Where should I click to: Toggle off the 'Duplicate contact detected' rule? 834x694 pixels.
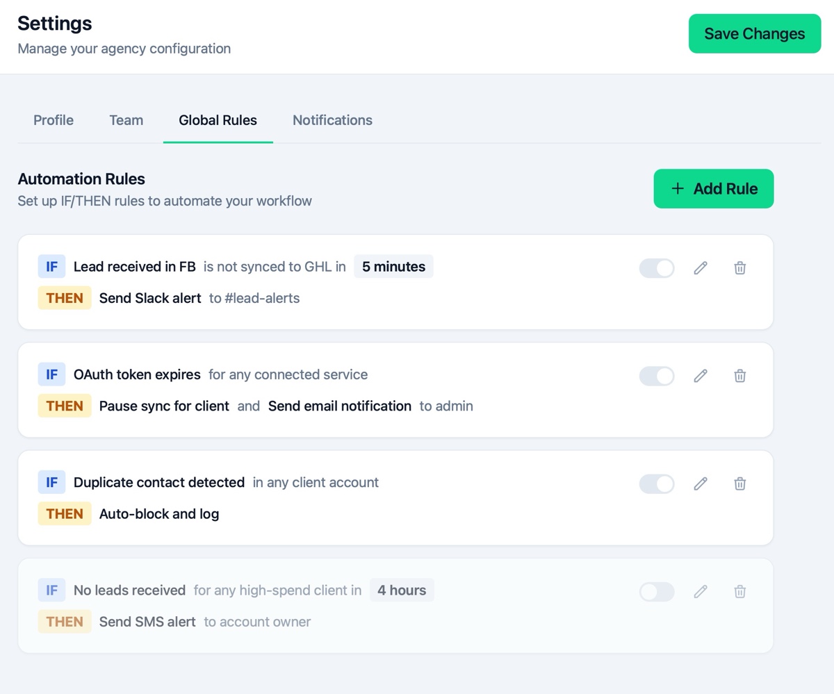click(x=656, y=484)
